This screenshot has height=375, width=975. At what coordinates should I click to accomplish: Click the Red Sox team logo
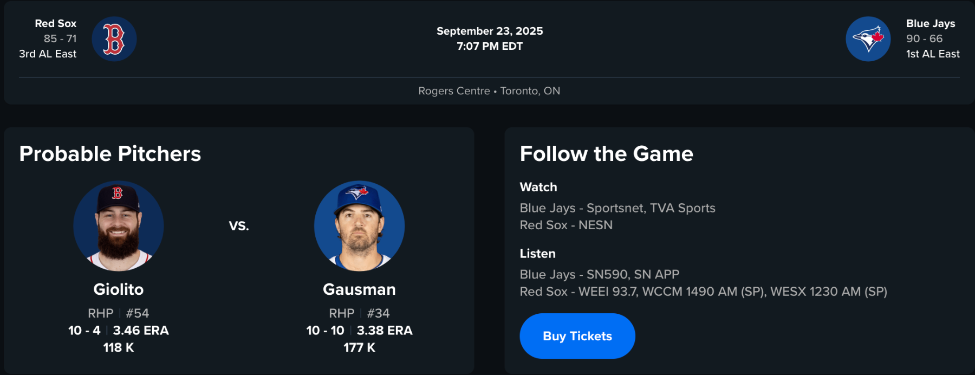[x=114, y=39]
